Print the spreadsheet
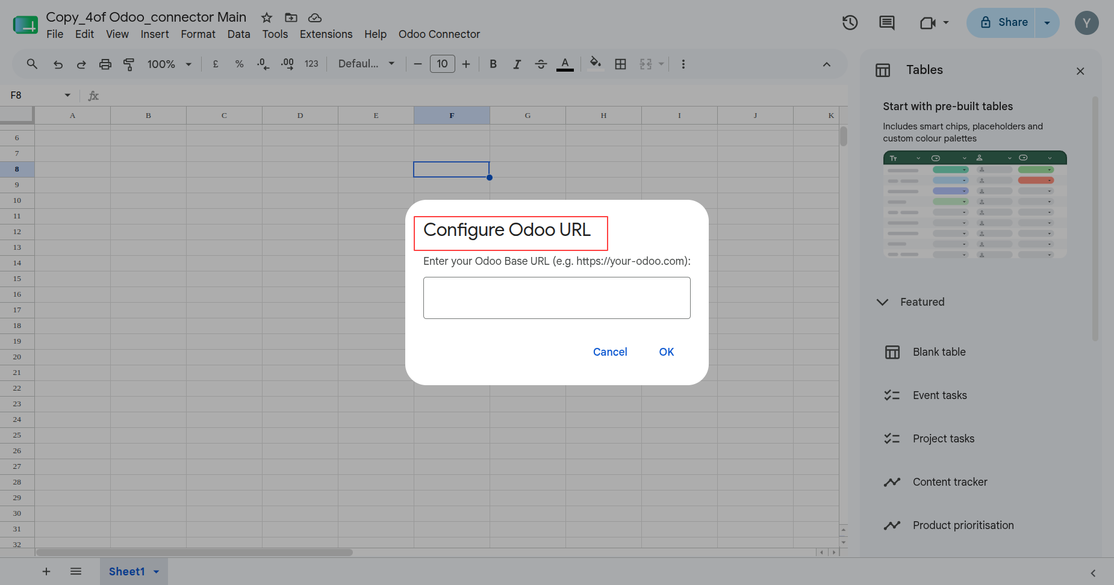This screenshot has width=1114, height=585. pos(105,64)
